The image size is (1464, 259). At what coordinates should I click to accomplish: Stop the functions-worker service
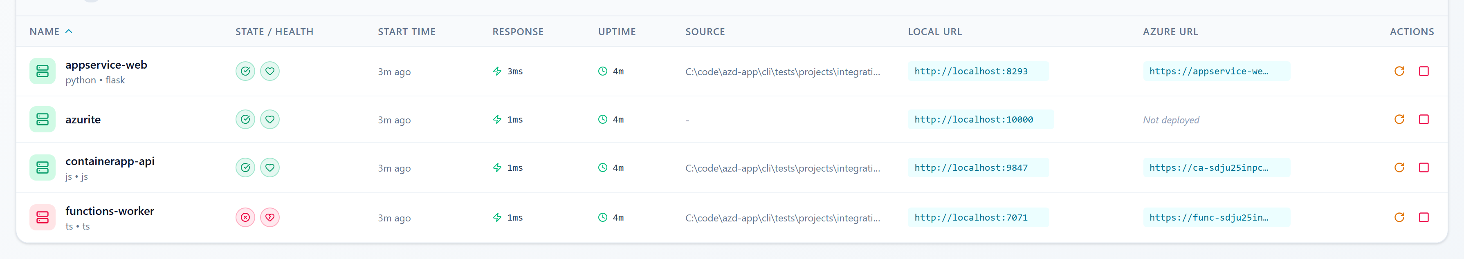click(x=1424, y=218)
